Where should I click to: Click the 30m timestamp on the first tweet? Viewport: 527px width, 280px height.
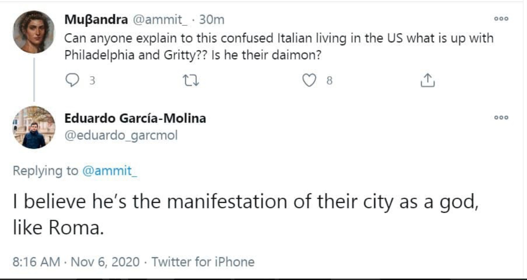click(212, 20)
